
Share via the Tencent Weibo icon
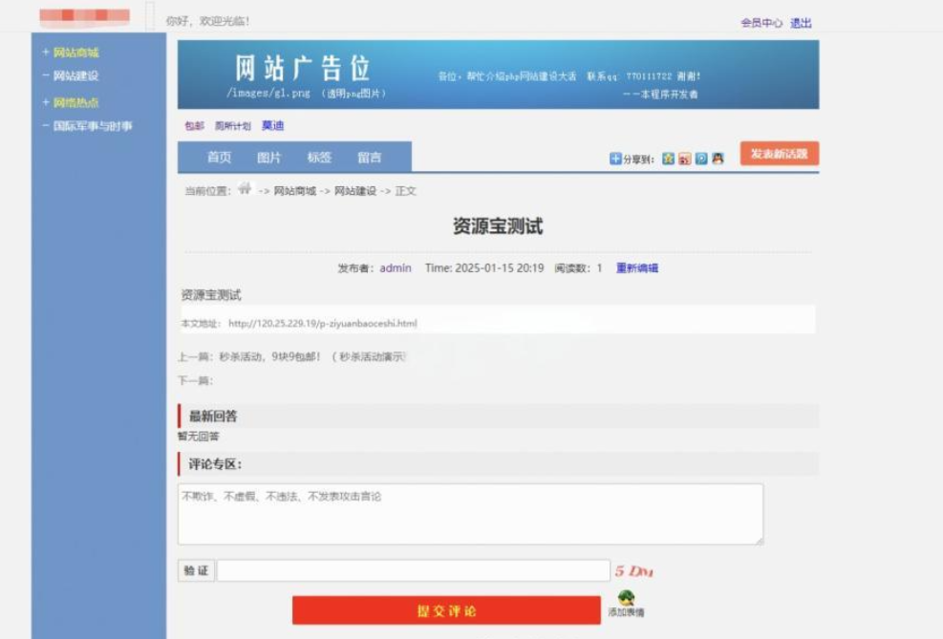tap(682, 159)
